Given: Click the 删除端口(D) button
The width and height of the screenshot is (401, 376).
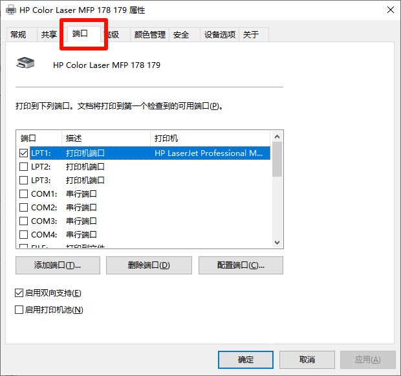Looking at the screenshot, I should point(149,265).
